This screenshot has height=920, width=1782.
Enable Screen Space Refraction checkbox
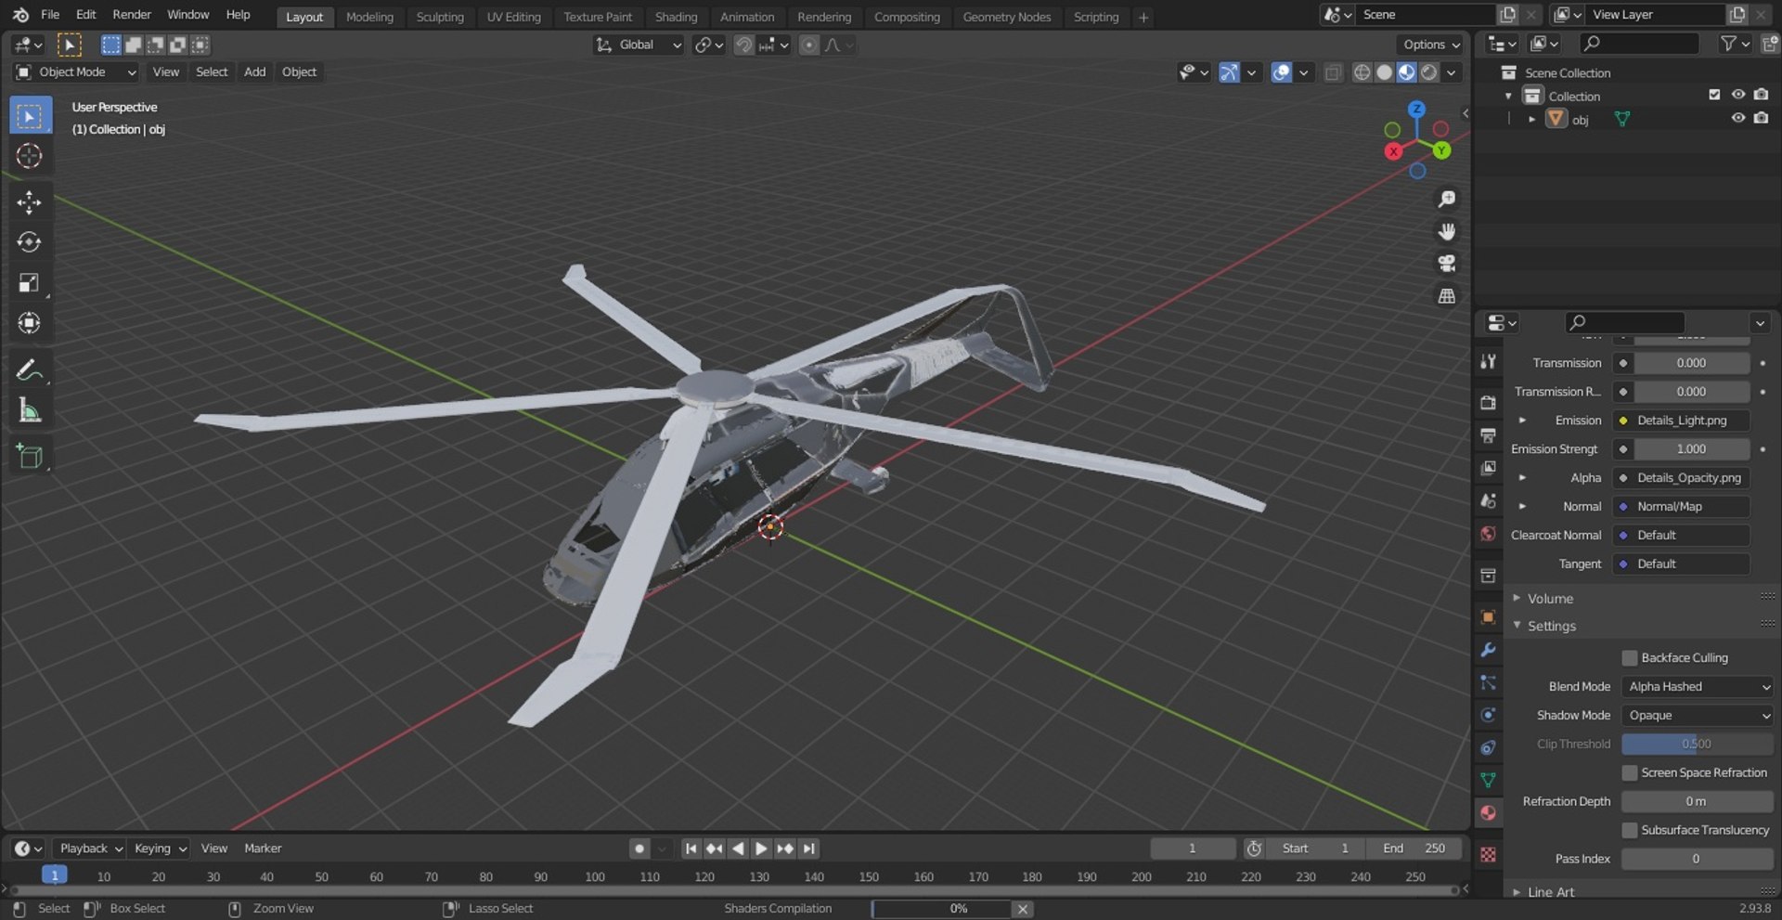click(x=1630, y=773)
